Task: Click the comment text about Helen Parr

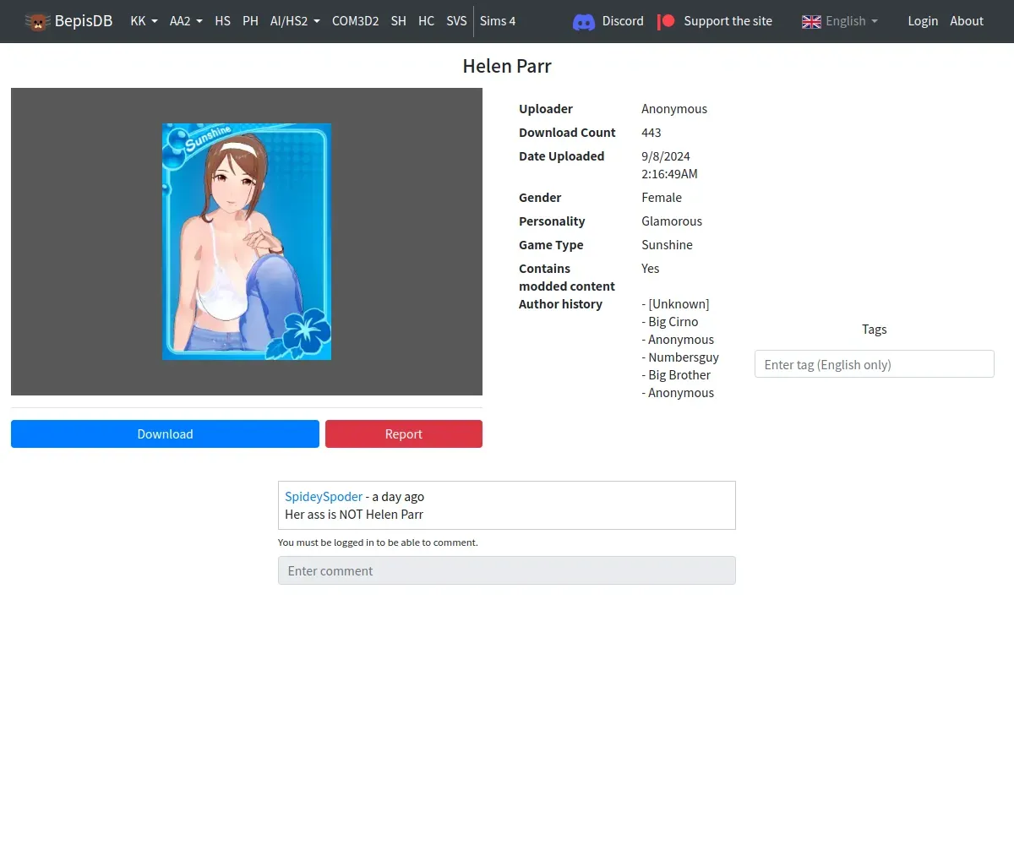Action: pyautogui.click(x=354, y=514)
